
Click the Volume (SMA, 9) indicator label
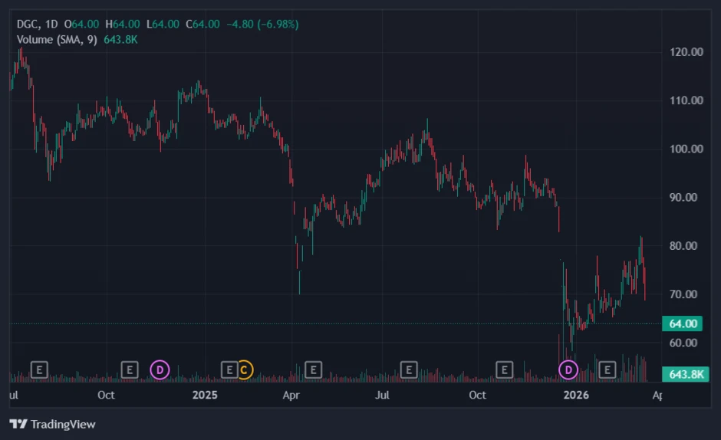(57, 40)
